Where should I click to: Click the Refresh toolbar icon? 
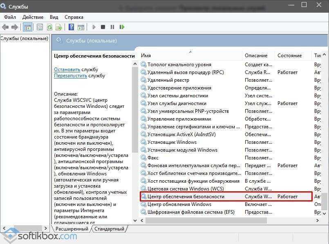tap(49, 27)
